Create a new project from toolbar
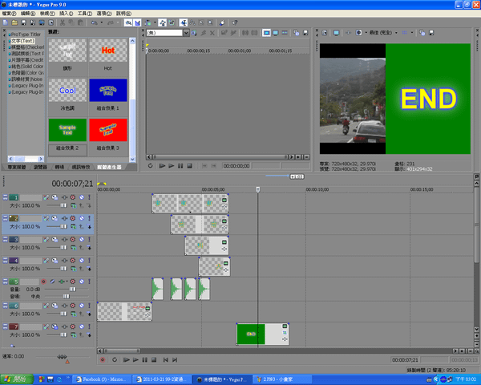This screenshot has height=385, width=481. pos(6,22)
